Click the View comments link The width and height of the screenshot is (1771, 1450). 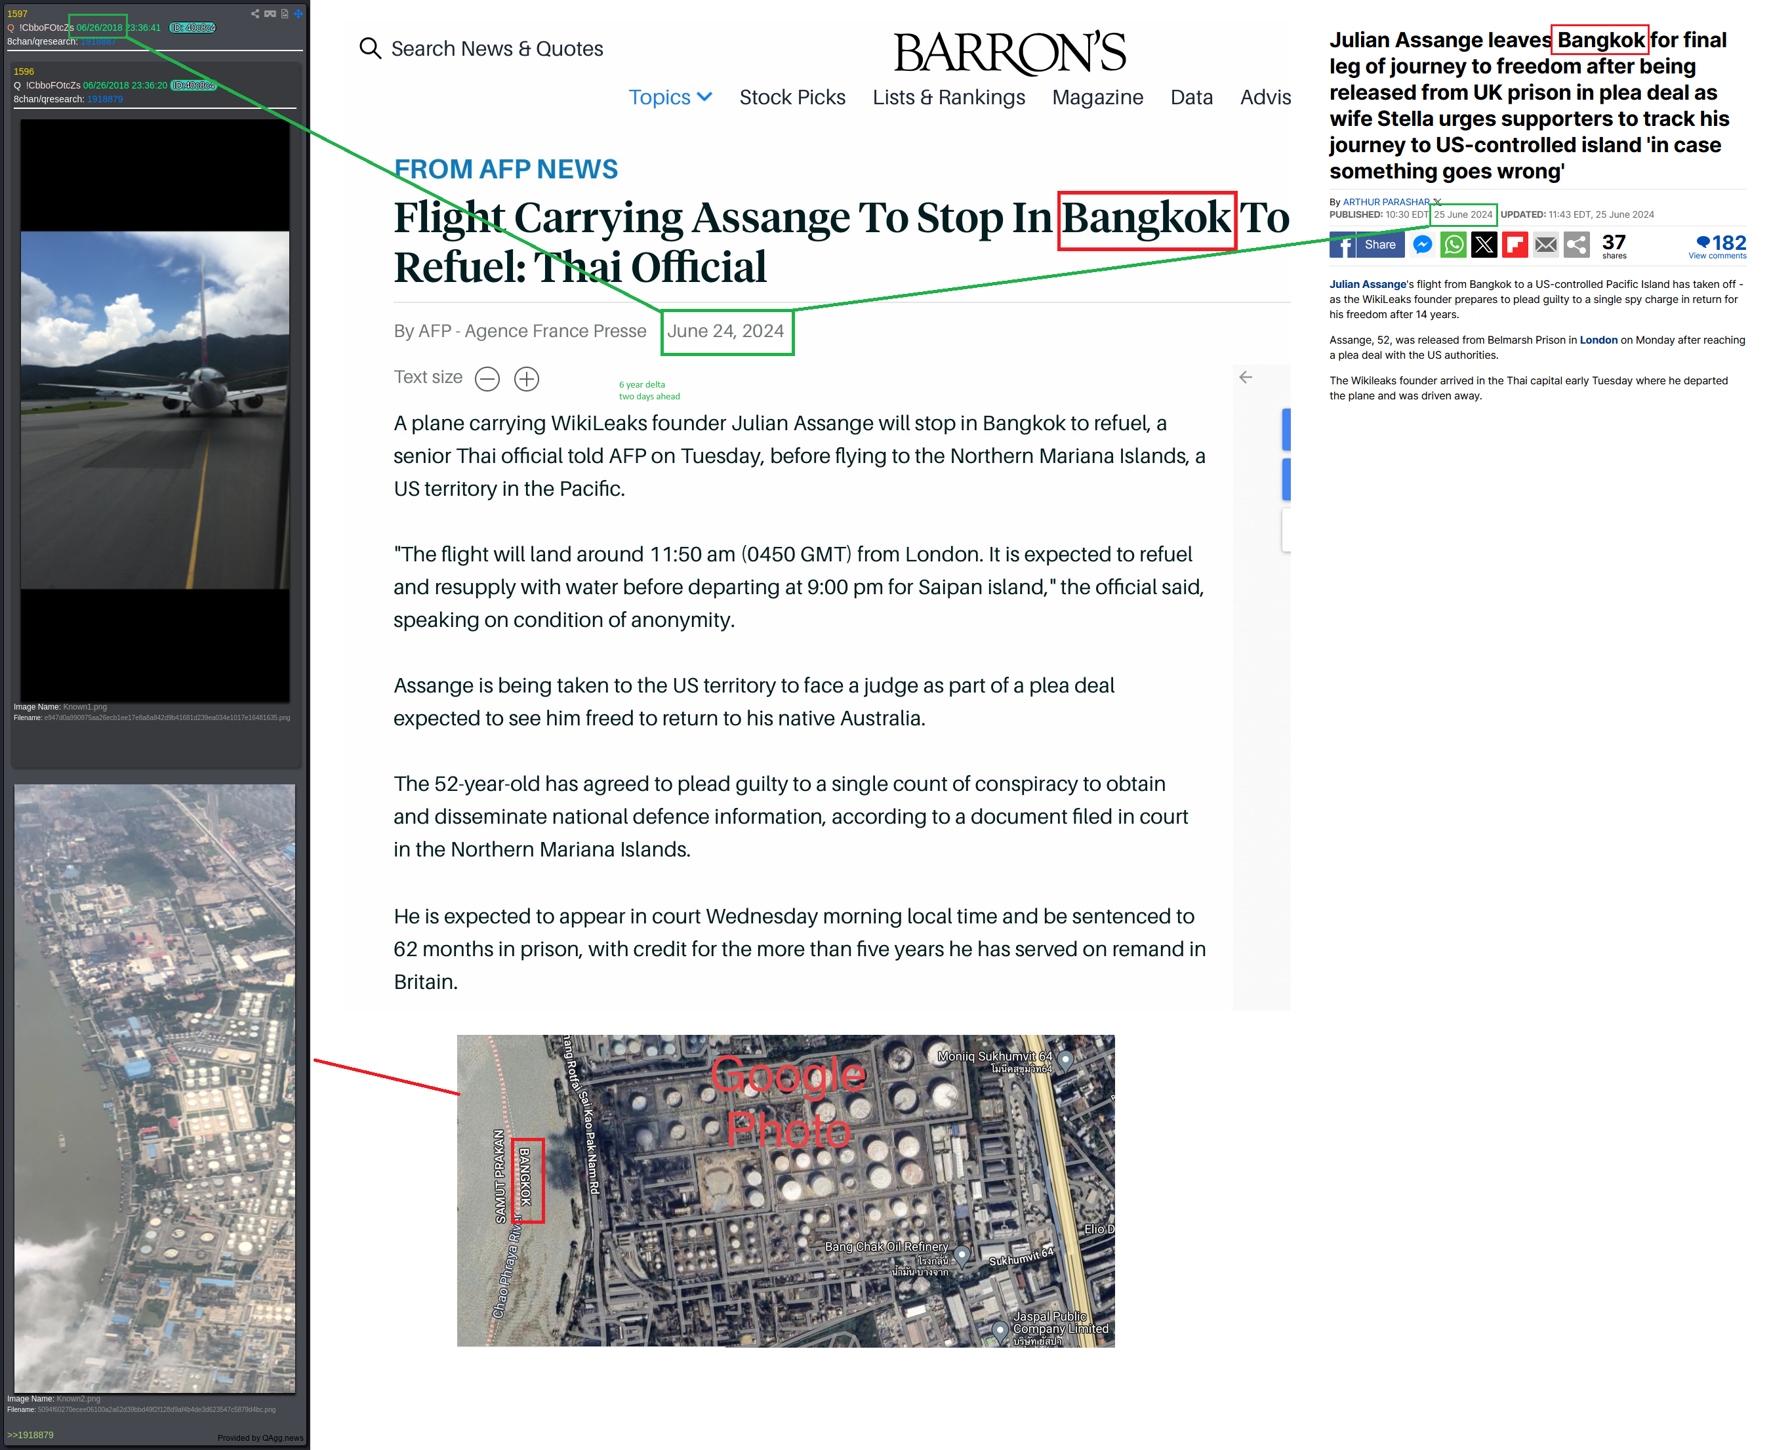coord(1717,256)
